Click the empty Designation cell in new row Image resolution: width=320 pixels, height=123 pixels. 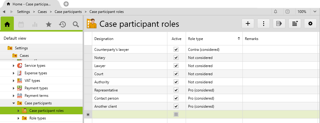(130, 114)
